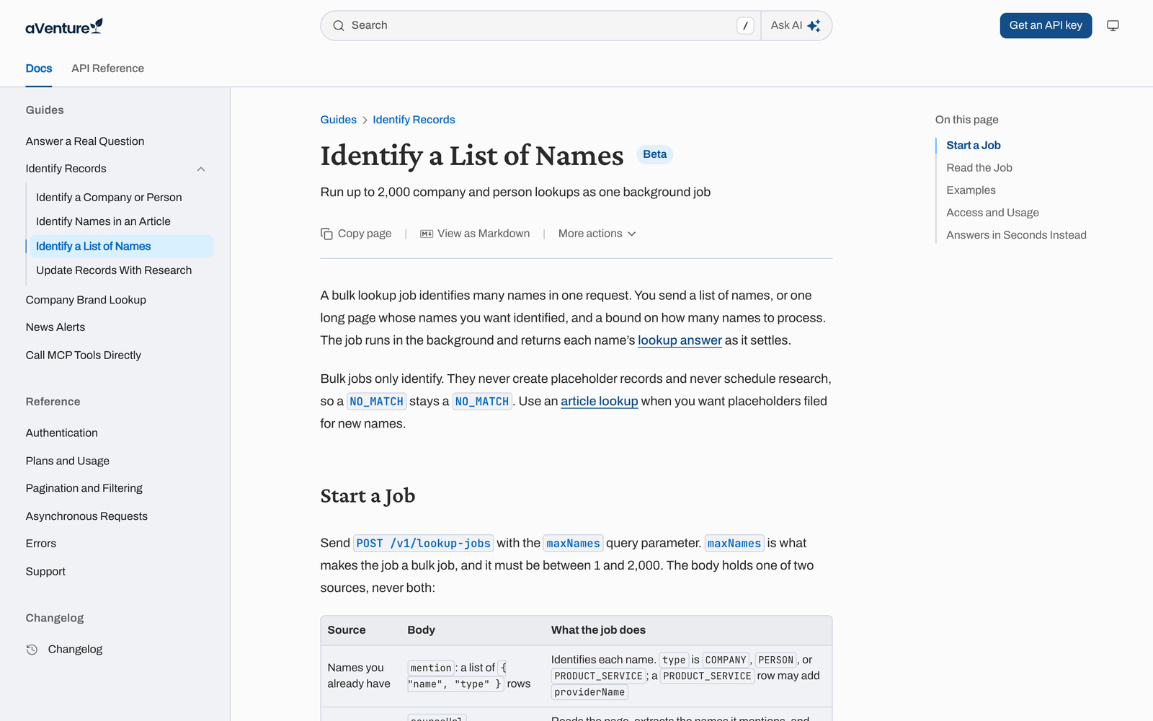The image size is (1153, 721).
Task: Click View as Markdown
Action: [475, 234]
